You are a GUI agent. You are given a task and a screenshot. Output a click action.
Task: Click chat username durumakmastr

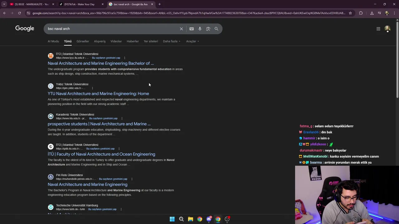(x=311, y=151)
